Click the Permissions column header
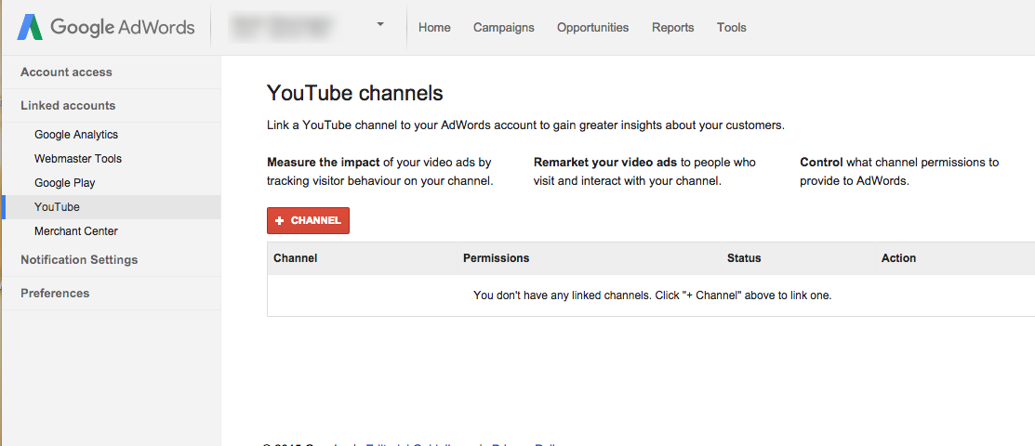 point(496,258)
